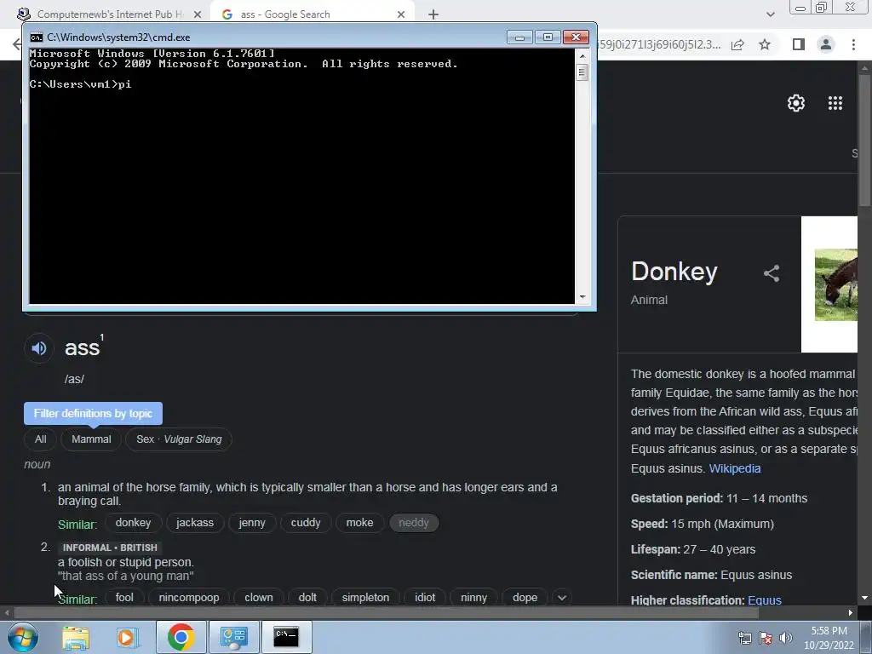Click page vertical scrollbar down arrow
Image resolution: width=872 pixels, height=654 pixels.
coord(864,599)
